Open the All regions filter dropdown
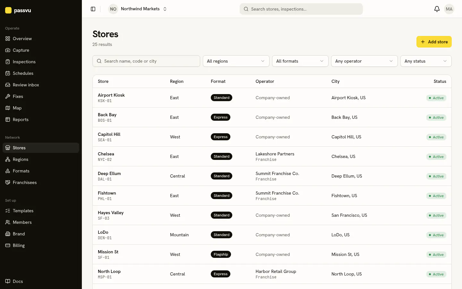Screen dimensions: 462x289 [x=236, y=61]
